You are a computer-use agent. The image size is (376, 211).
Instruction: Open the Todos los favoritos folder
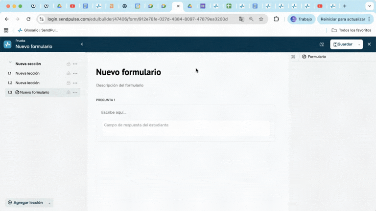coord(352,30)
